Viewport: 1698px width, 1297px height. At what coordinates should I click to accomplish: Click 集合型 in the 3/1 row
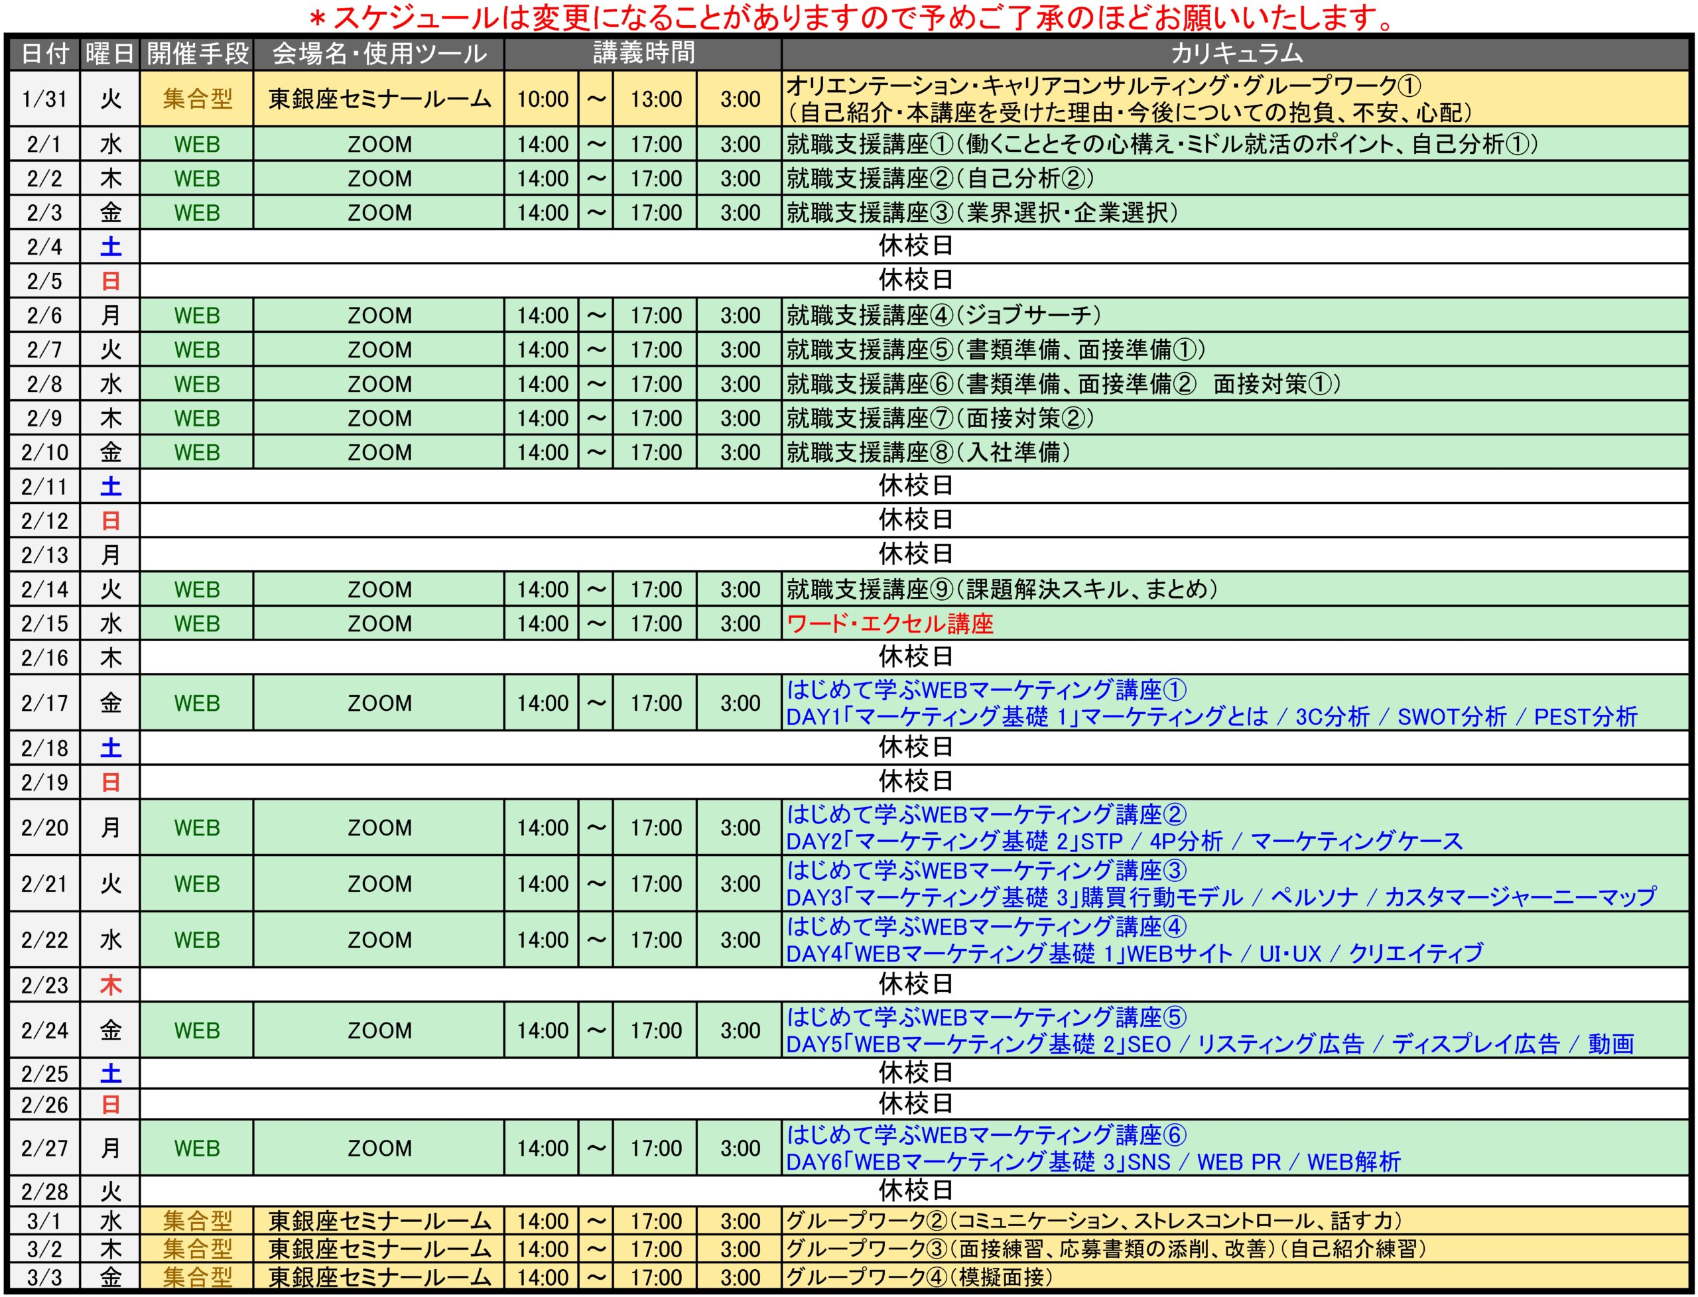click(197, 1221)
